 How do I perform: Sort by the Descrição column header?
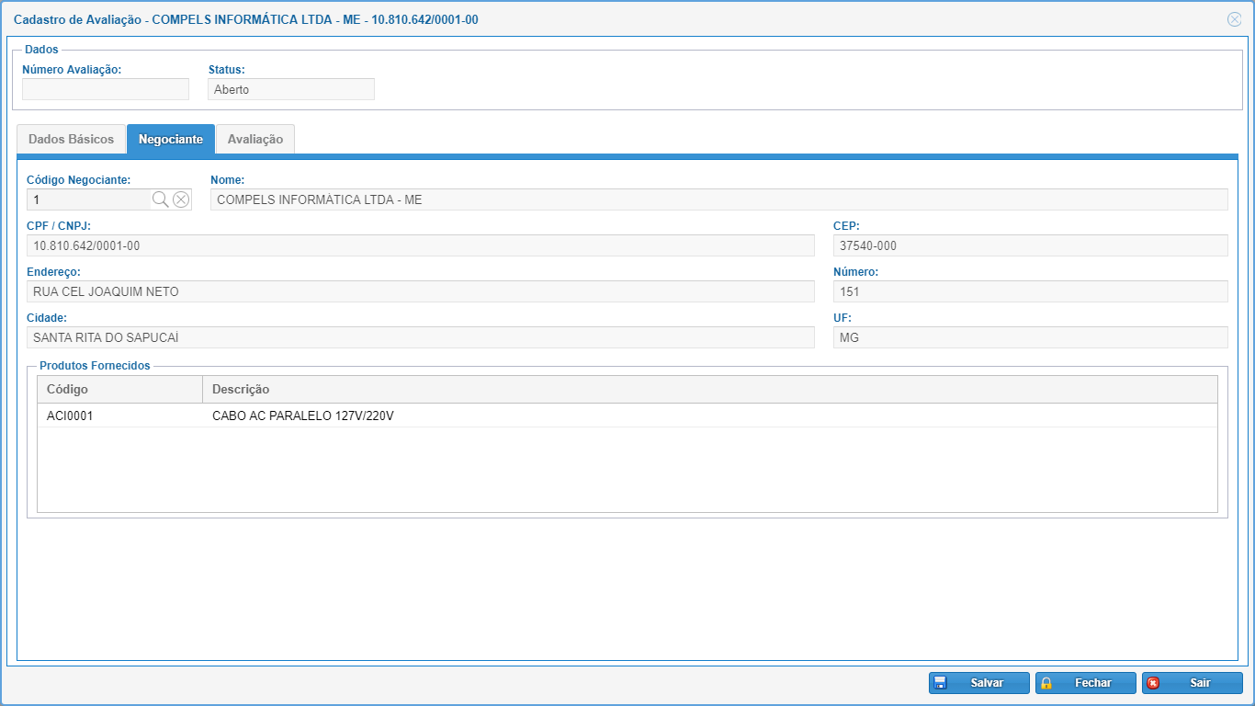coord(710,390)
